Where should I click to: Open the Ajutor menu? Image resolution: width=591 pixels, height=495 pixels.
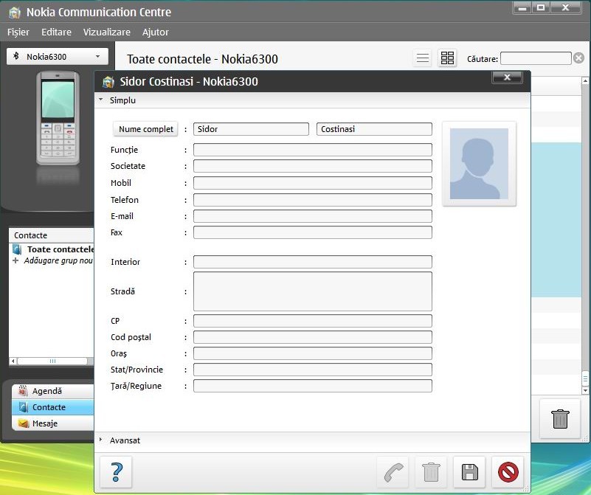[x=155, y=32]
